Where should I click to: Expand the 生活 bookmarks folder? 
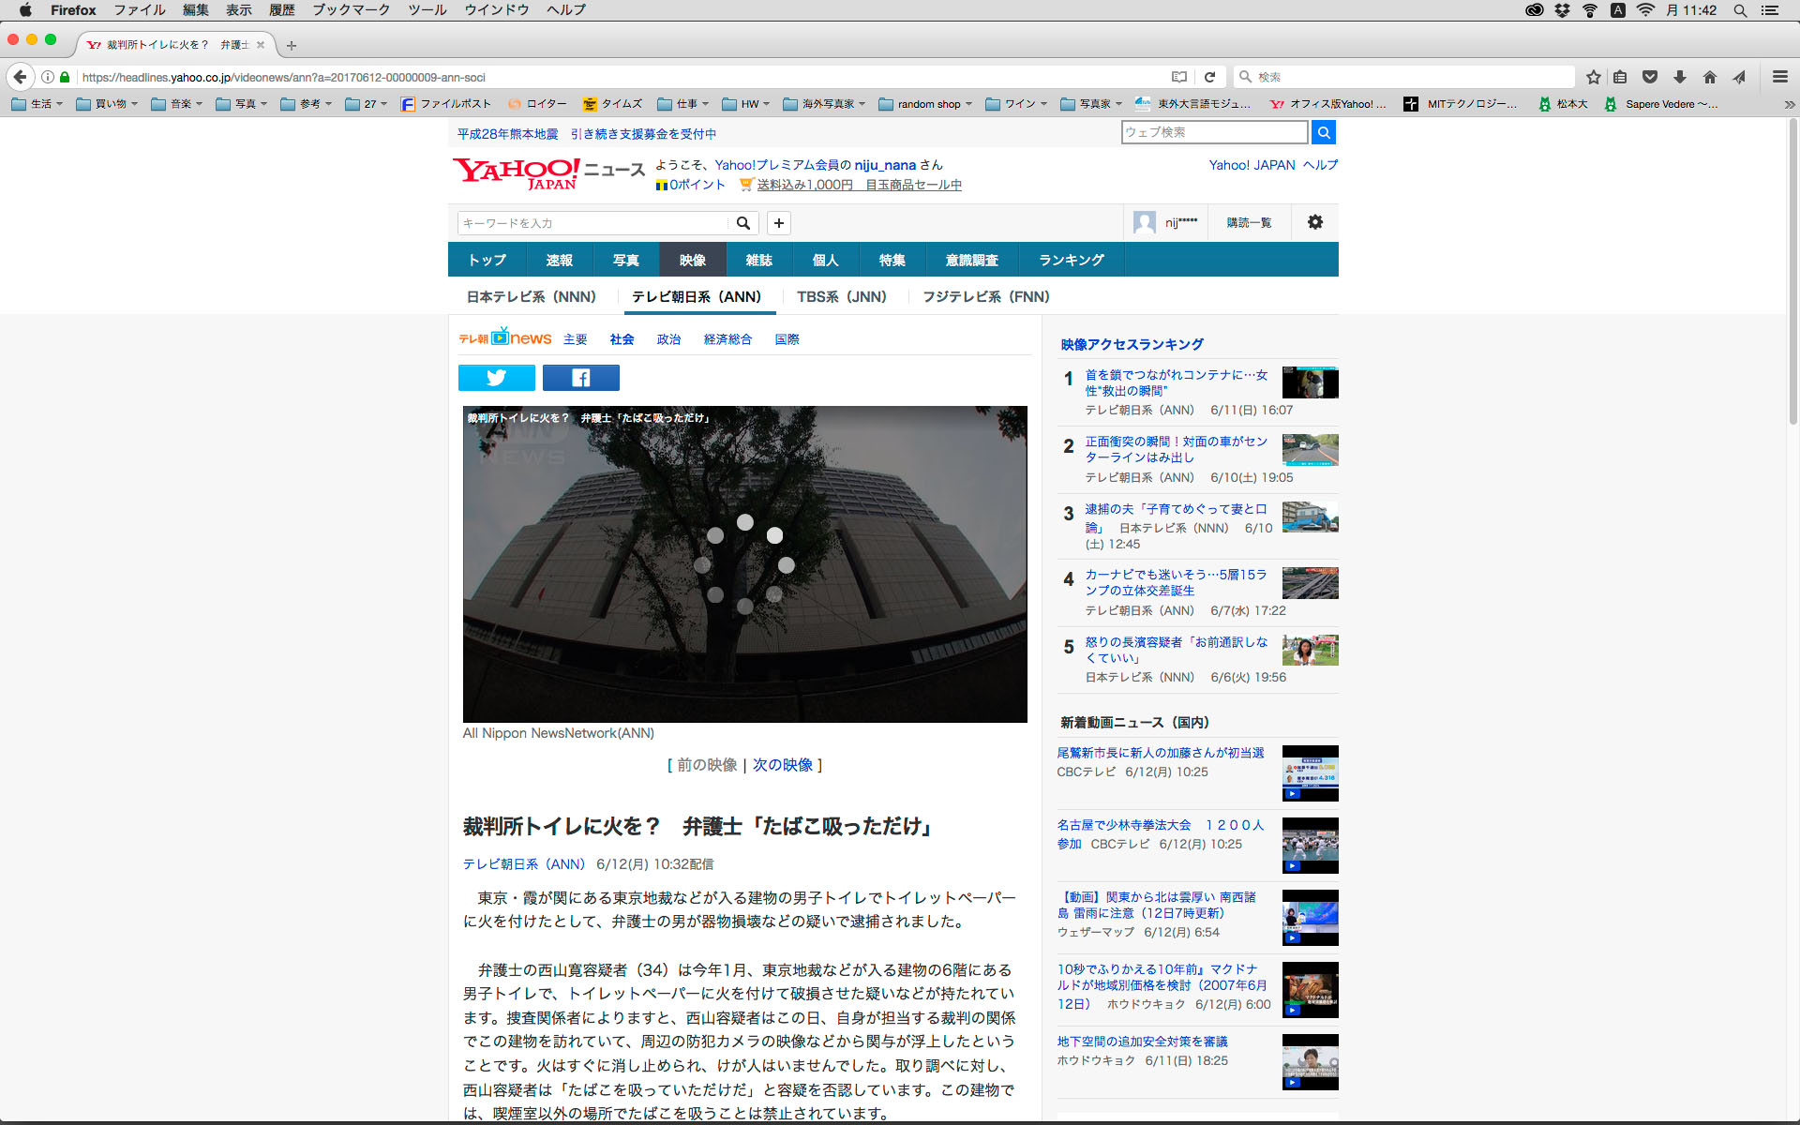(x=37, y=104)
